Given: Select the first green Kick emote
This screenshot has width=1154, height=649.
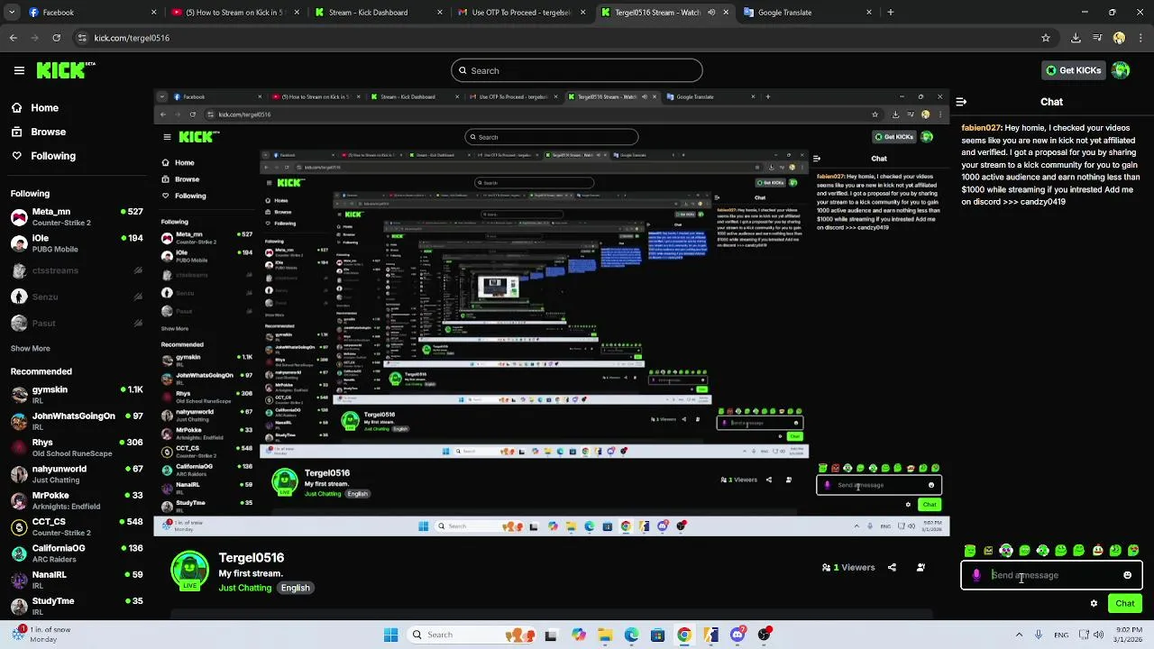Looking at the screenshot, I should click(x=970, y=551).
